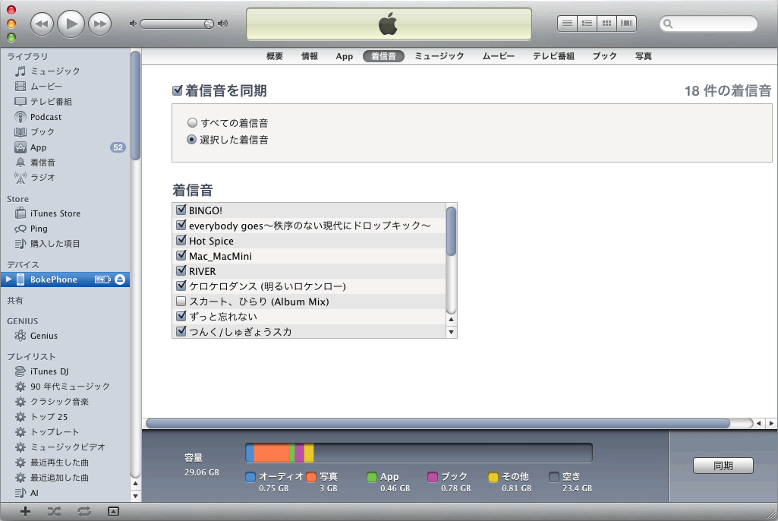This screenshot has width=778, height=521.
Task: Open the 情報 tab
Action: 310,56
